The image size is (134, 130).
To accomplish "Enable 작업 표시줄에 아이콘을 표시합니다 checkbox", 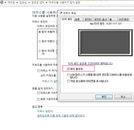I will (x=68, y=81).
